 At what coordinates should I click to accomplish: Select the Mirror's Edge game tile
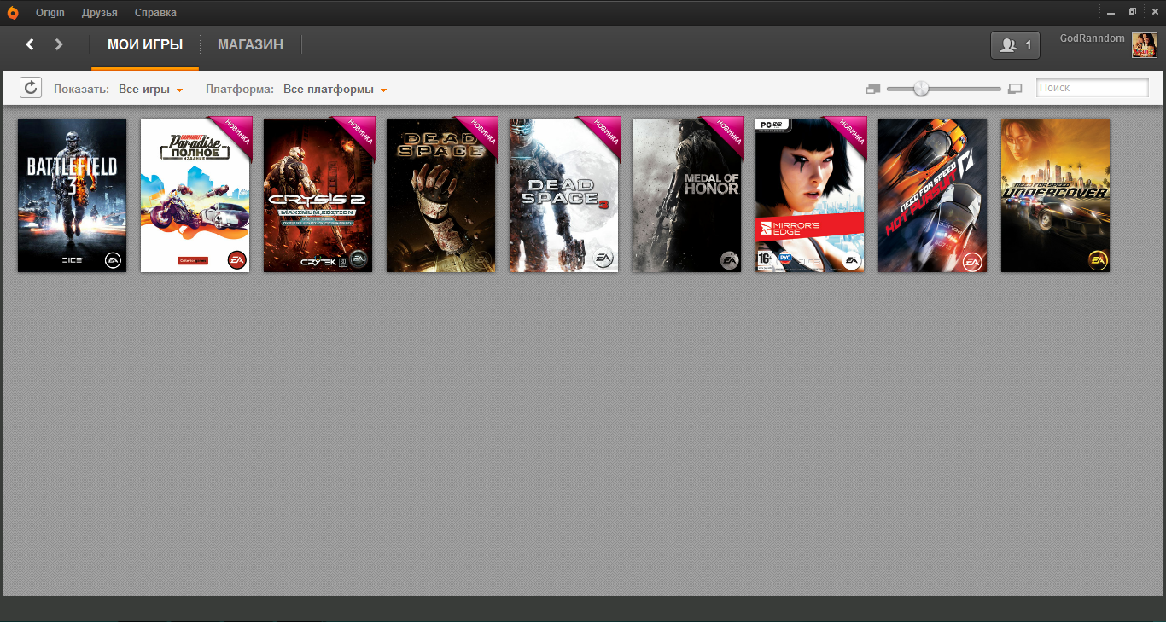809,195
